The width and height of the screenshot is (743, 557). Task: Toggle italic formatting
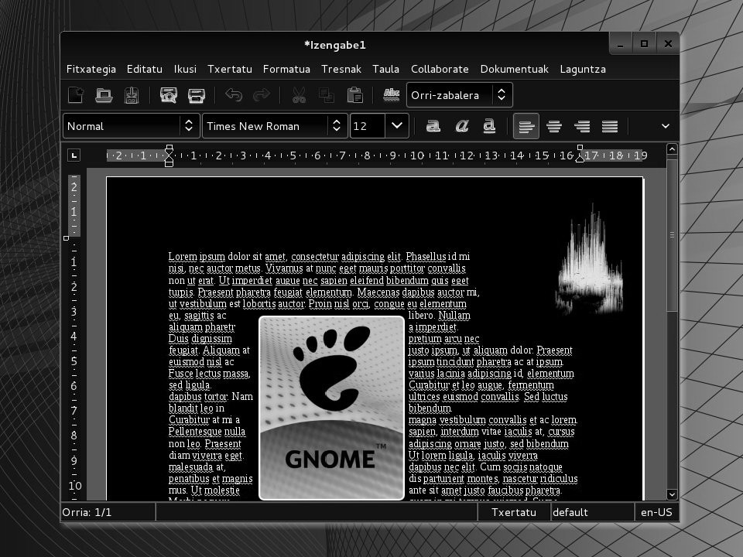tap(461, 126)
